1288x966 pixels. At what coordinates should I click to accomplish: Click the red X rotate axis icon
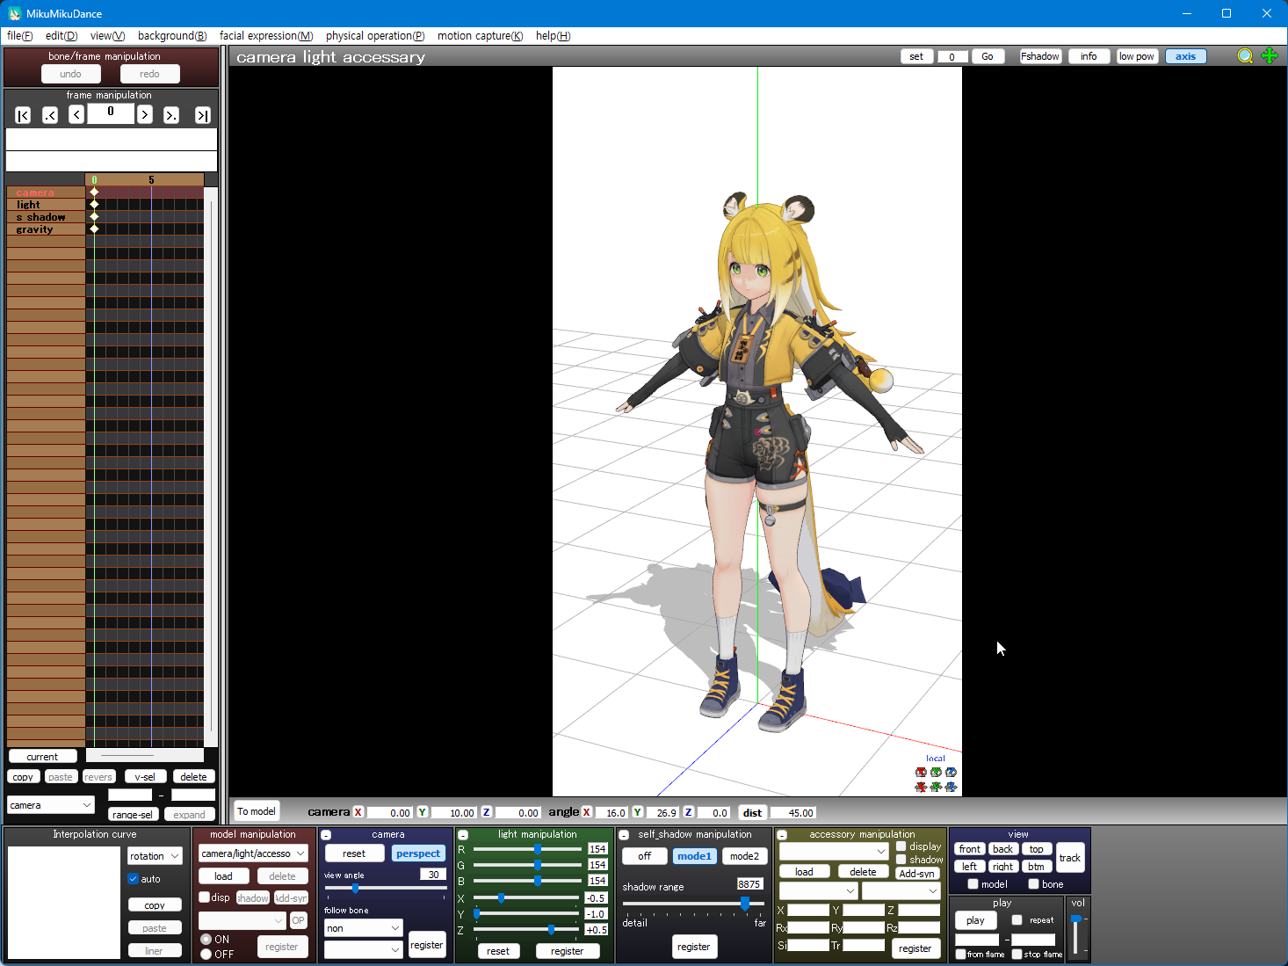pyautogui.click(x=921, y=773)
